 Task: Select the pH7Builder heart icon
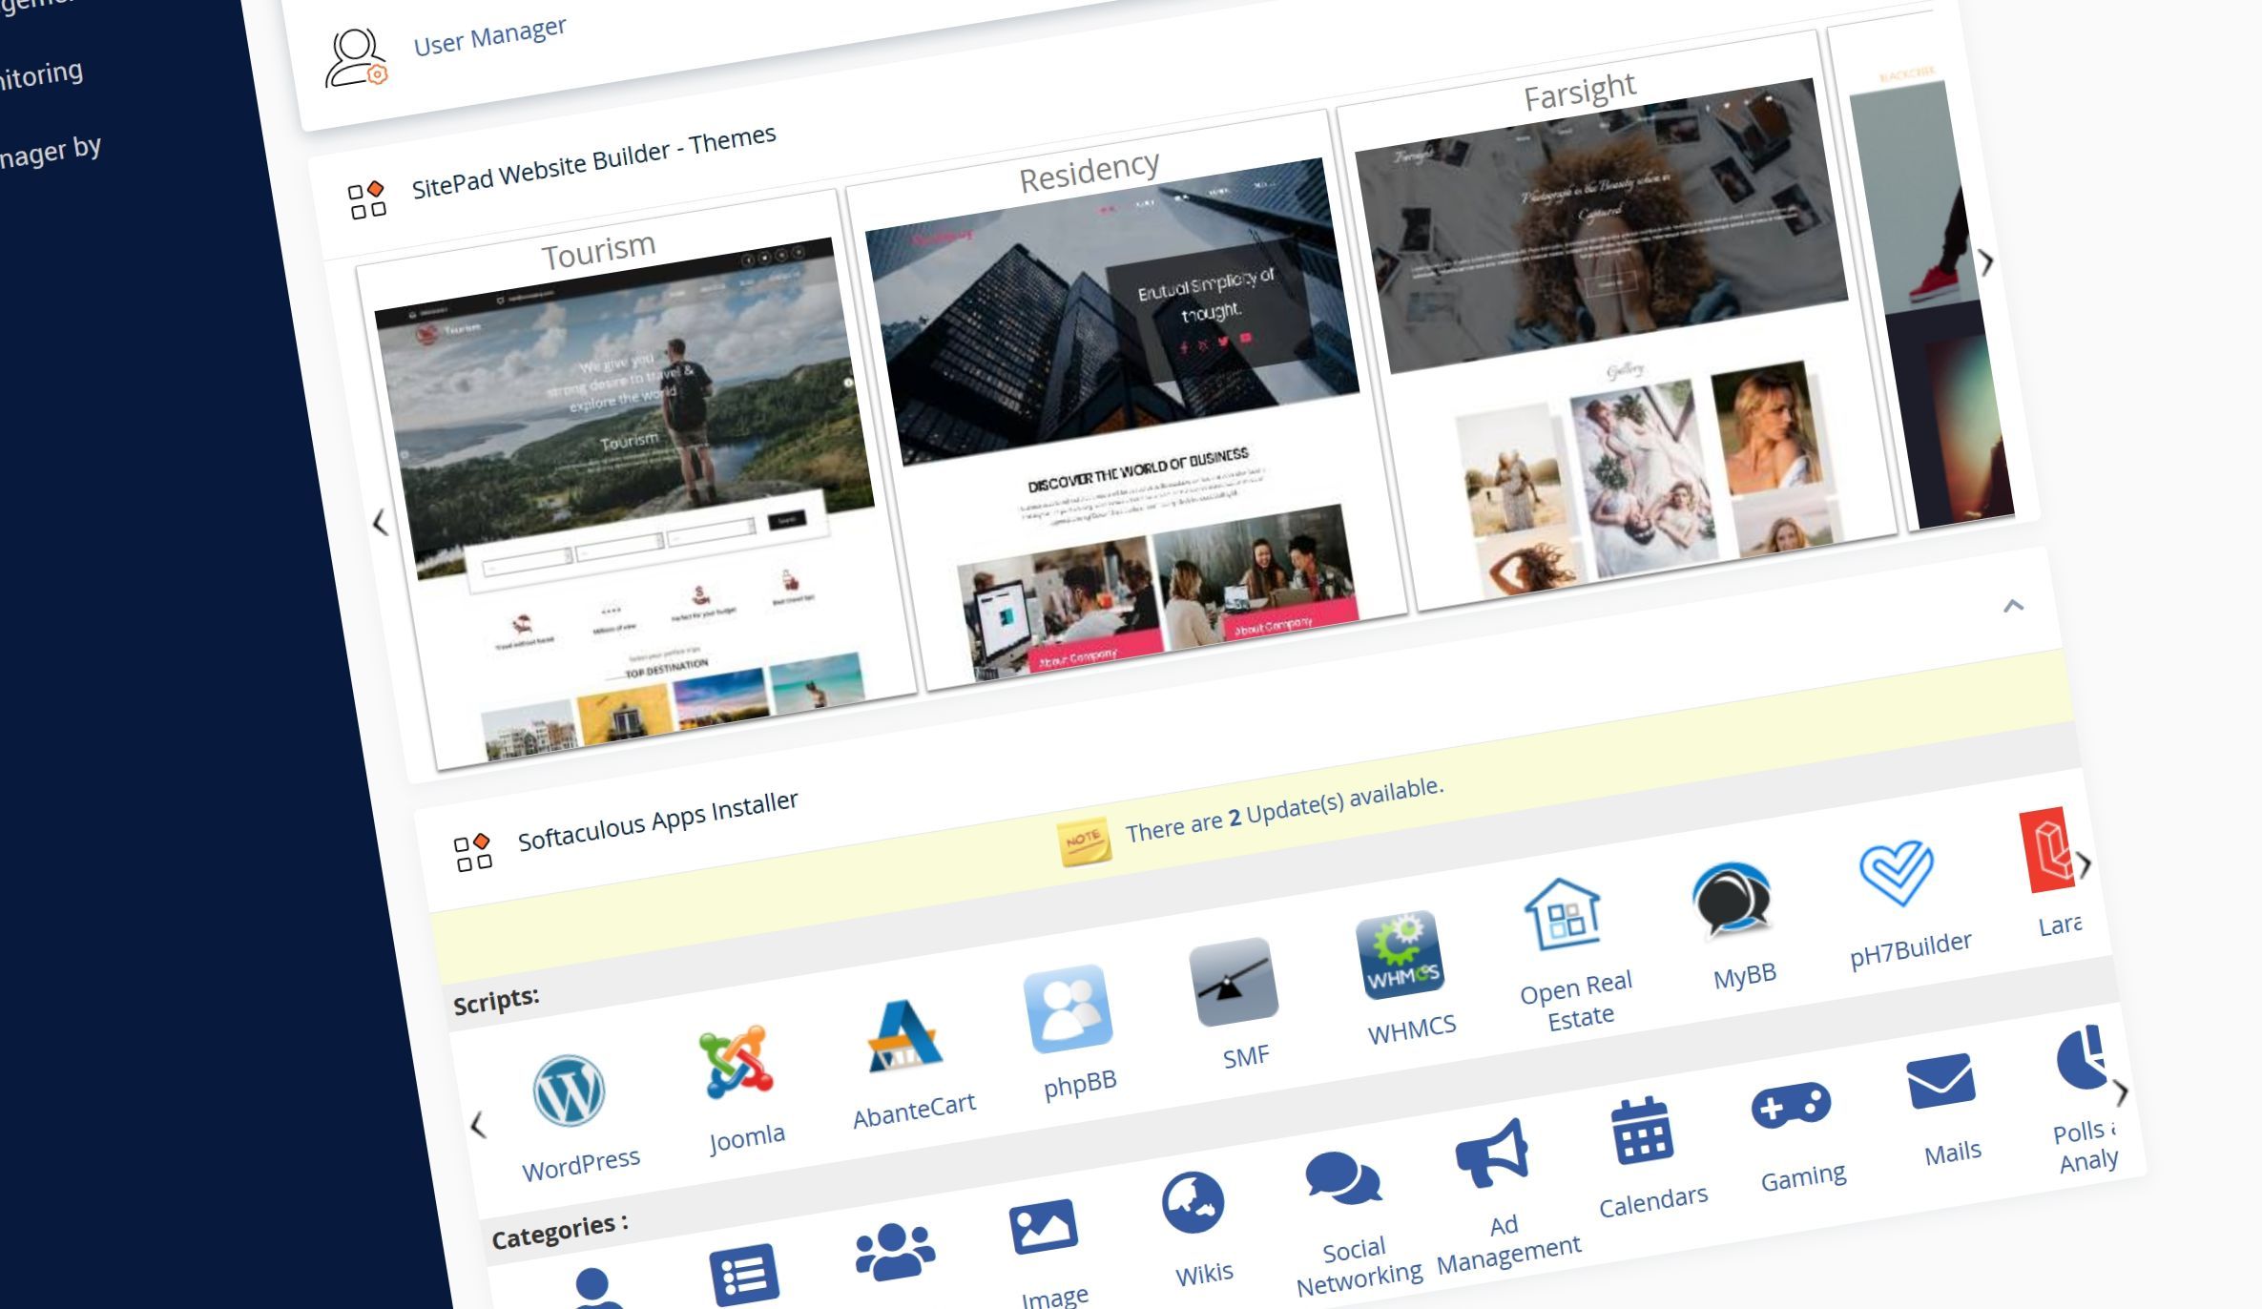[1897, 872]
